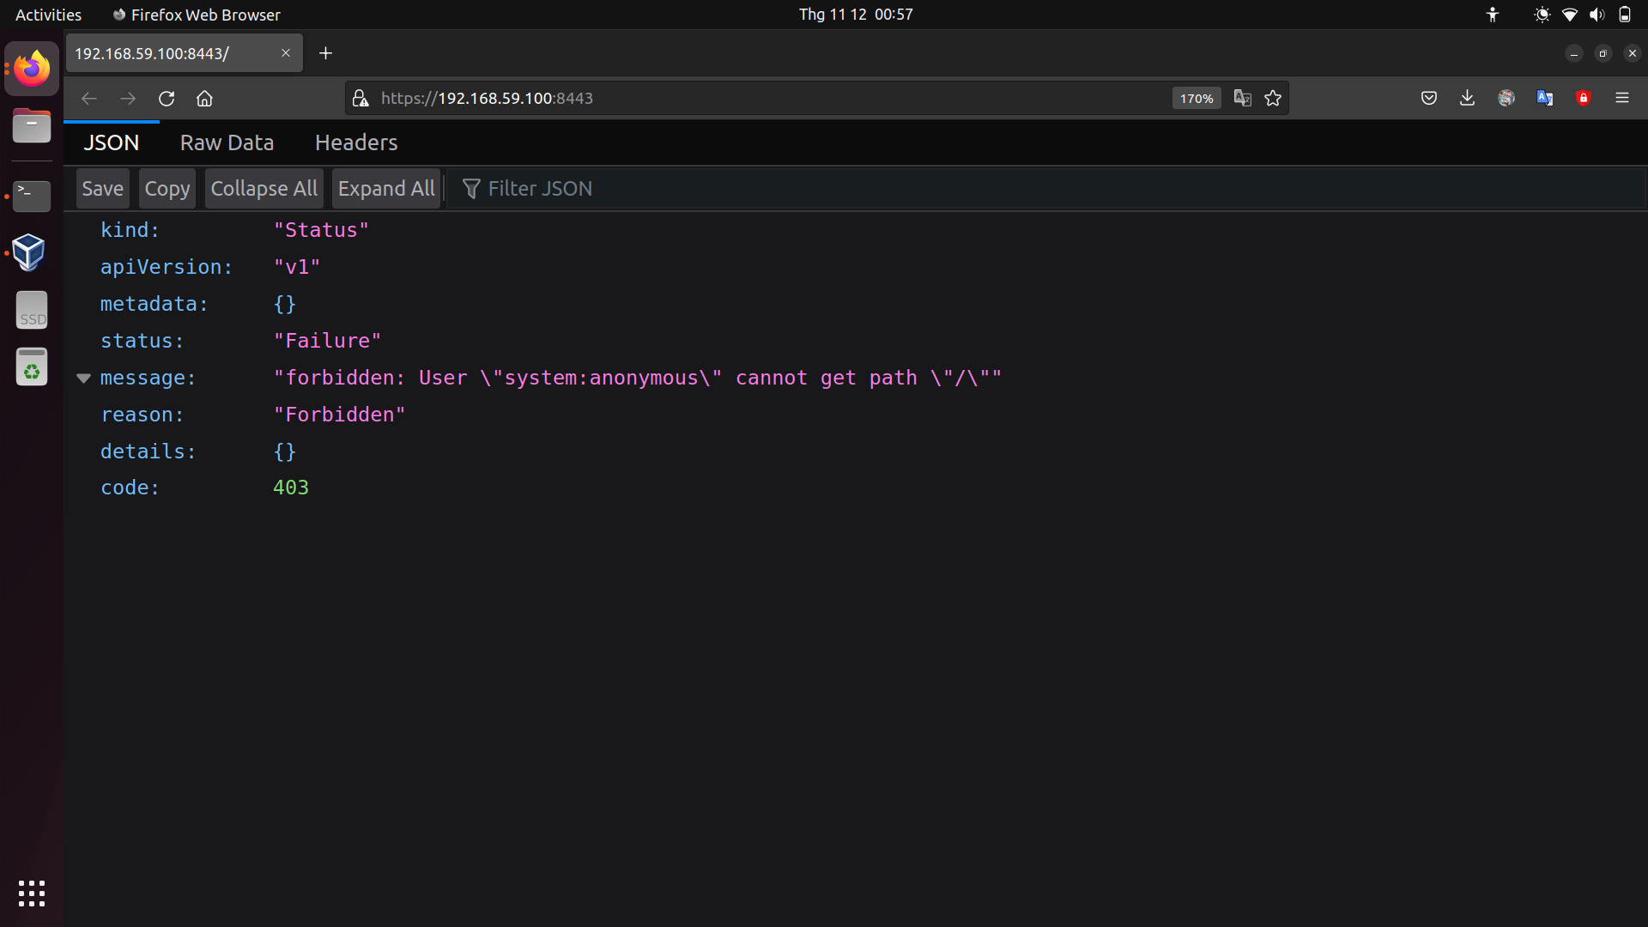The height and width of the screenshot is (927, 1648).
Task: Collapse the message row
Action: point(83,379)
